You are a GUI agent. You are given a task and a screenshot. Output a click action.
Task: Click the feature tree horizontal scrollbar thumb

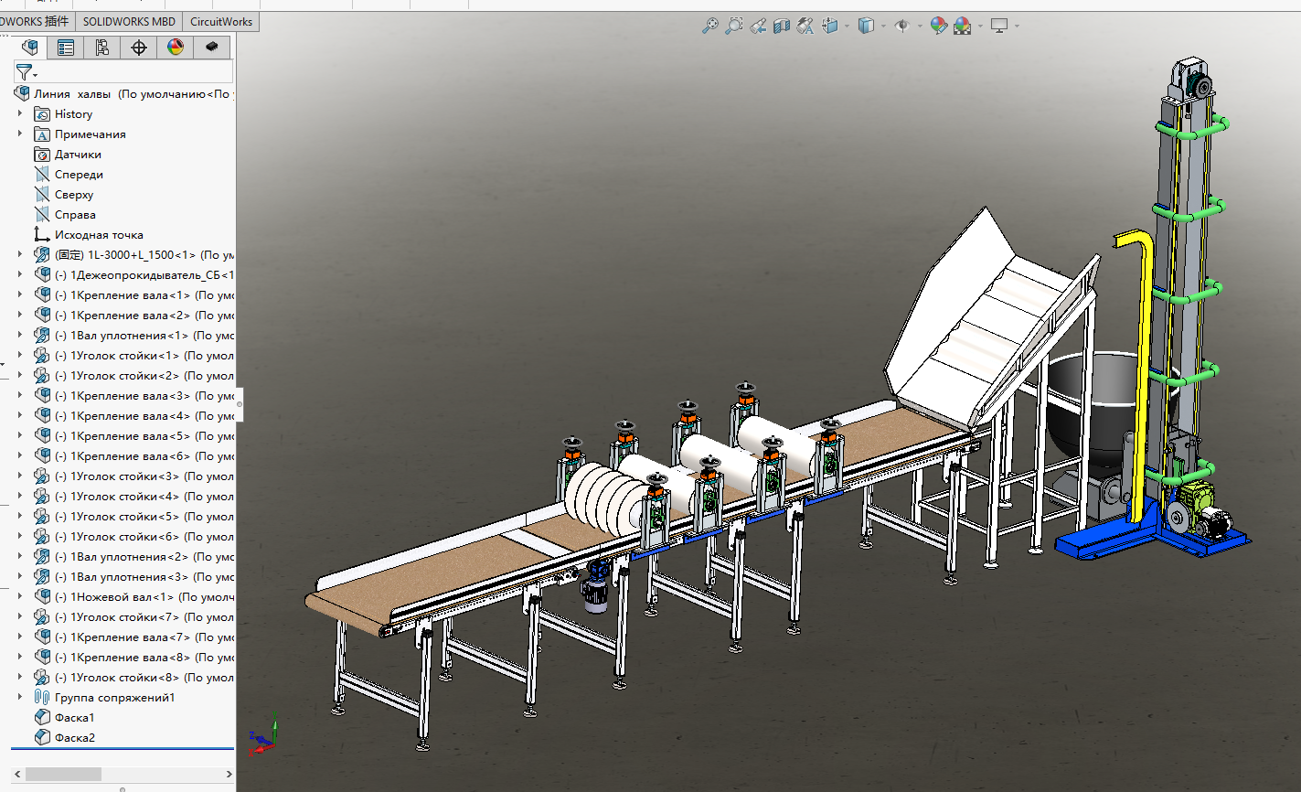63,775
